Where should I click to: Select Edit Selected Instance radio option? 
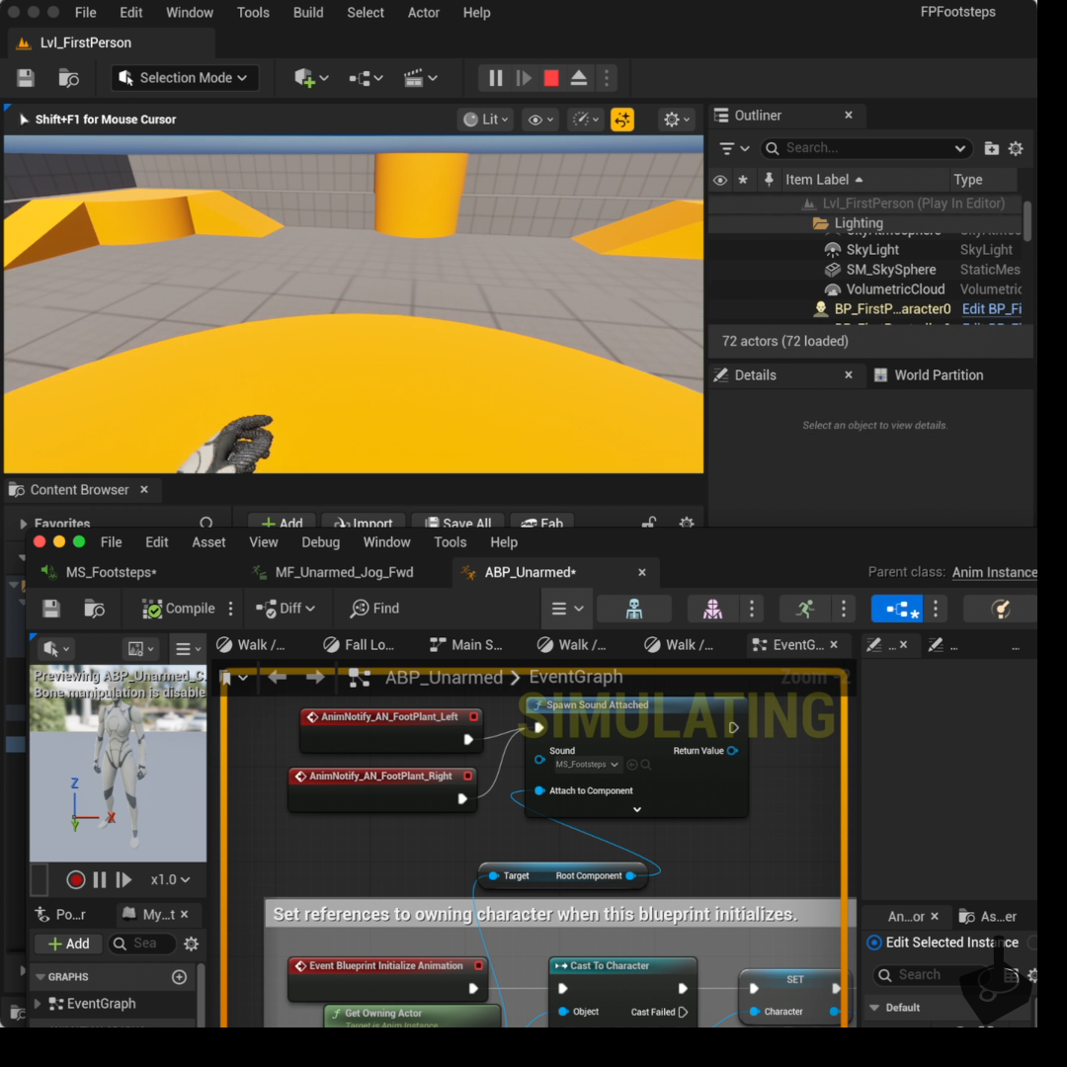(873, 943)
